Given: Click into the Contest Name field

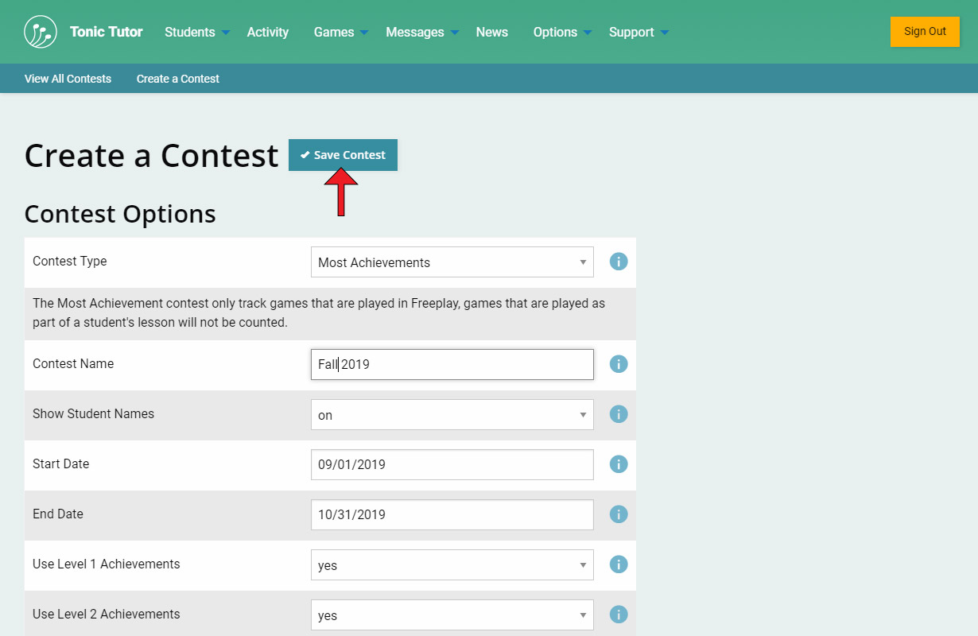Looking at the screenshot, I should [x=452, y=365].
